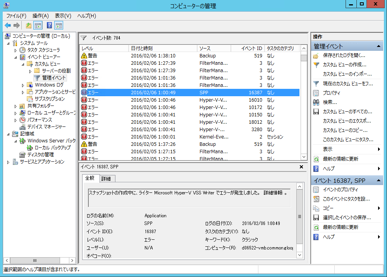Click the カスタム ビューの作成 funnel icon
This screenshot has width=387, height=277.
coord(316,65)
